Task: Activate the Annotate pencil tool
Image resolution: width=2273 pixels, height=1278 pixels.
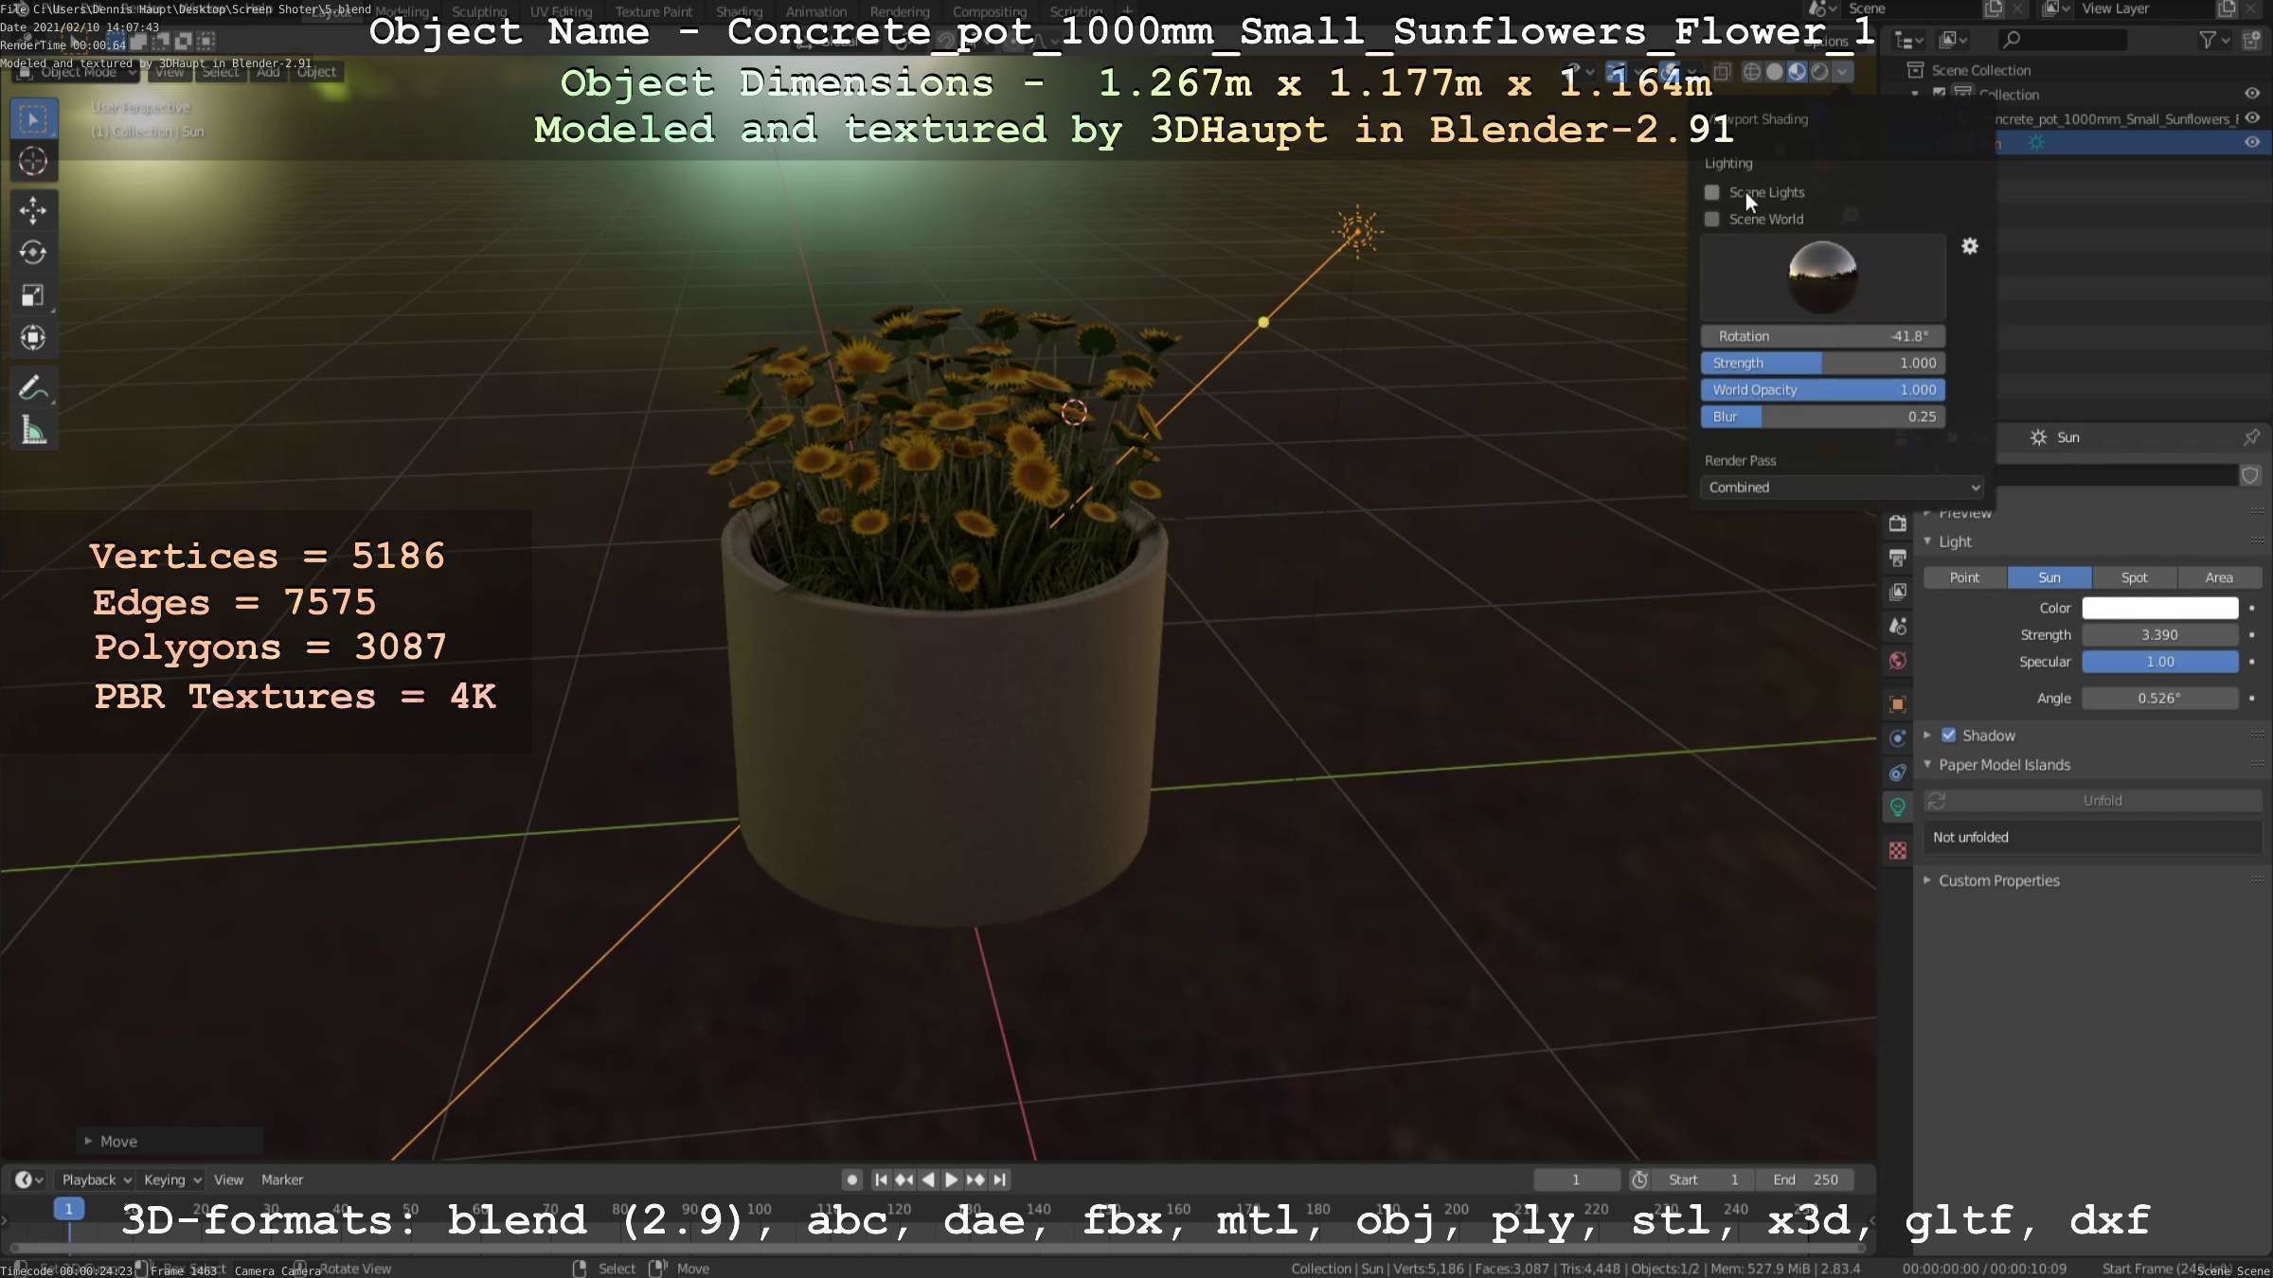Action: point(33,388)
